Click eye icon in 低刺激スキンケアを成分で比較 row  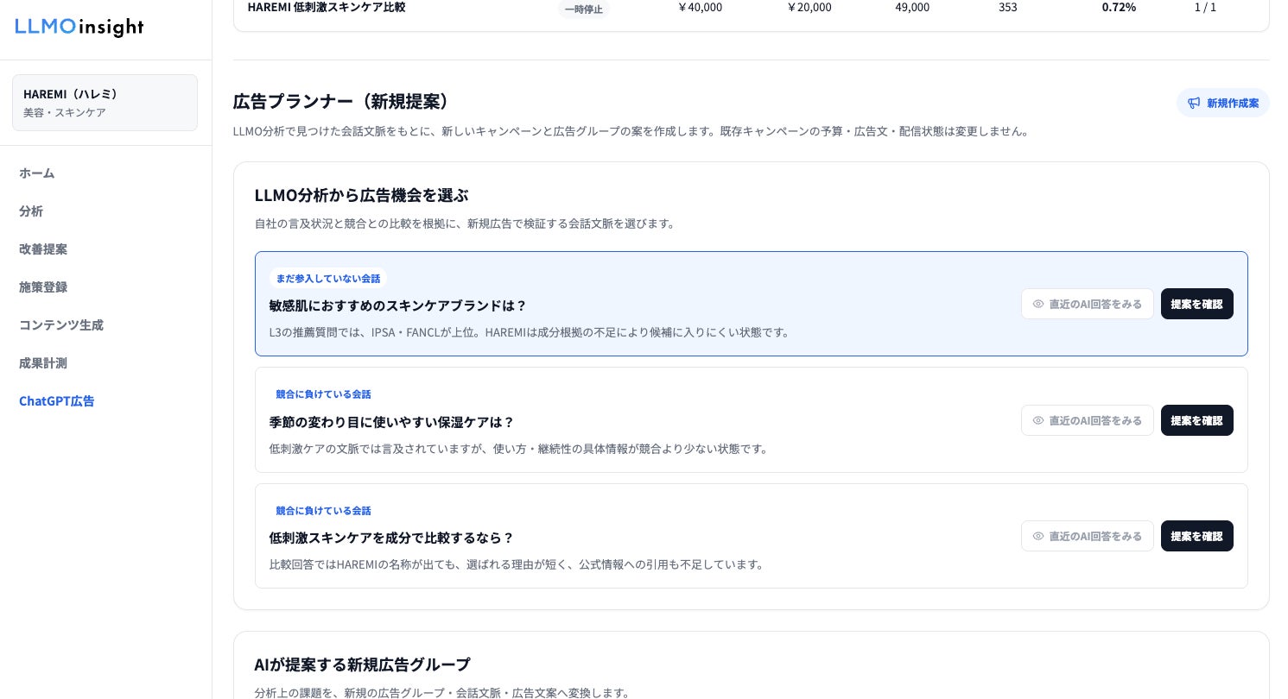pos(1038,536)
